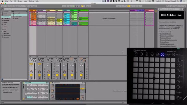Open the Help menu
The image size is (187, 105).
[37, 1]
